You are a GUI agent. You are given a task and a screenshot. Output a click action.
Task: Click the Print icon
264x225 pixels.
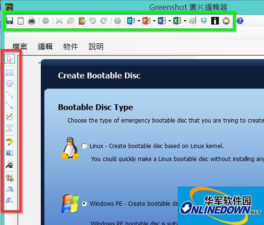[32, 21]
